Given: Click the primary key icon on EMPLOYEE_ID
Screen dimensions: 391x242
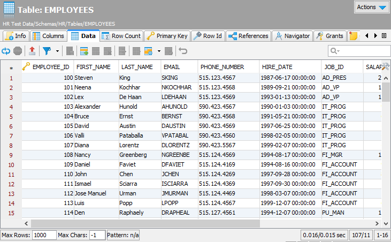Looking at the screenshot, I should coord(26,67).
